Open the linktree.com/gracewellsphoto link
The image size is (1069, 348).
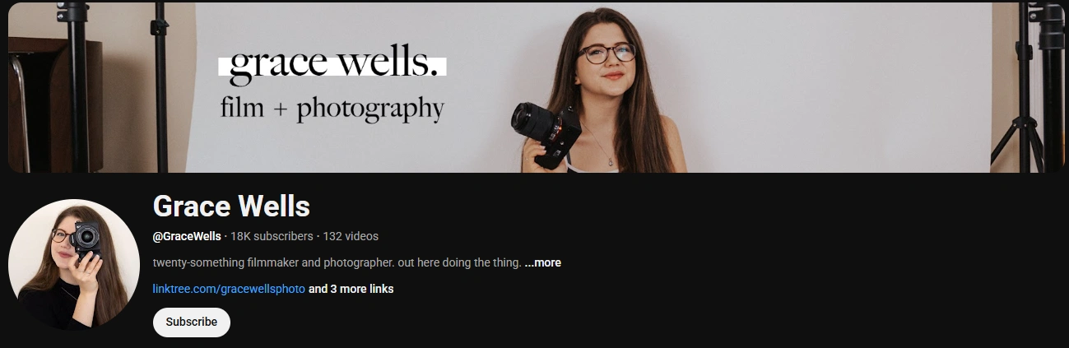pyautogui.click(x=229, y=289)
